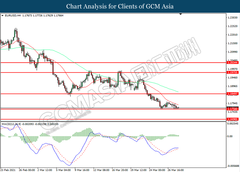240x172 pixels.
Task: Click the 26 Mar 16:00 time label
Action: [175, 170]
